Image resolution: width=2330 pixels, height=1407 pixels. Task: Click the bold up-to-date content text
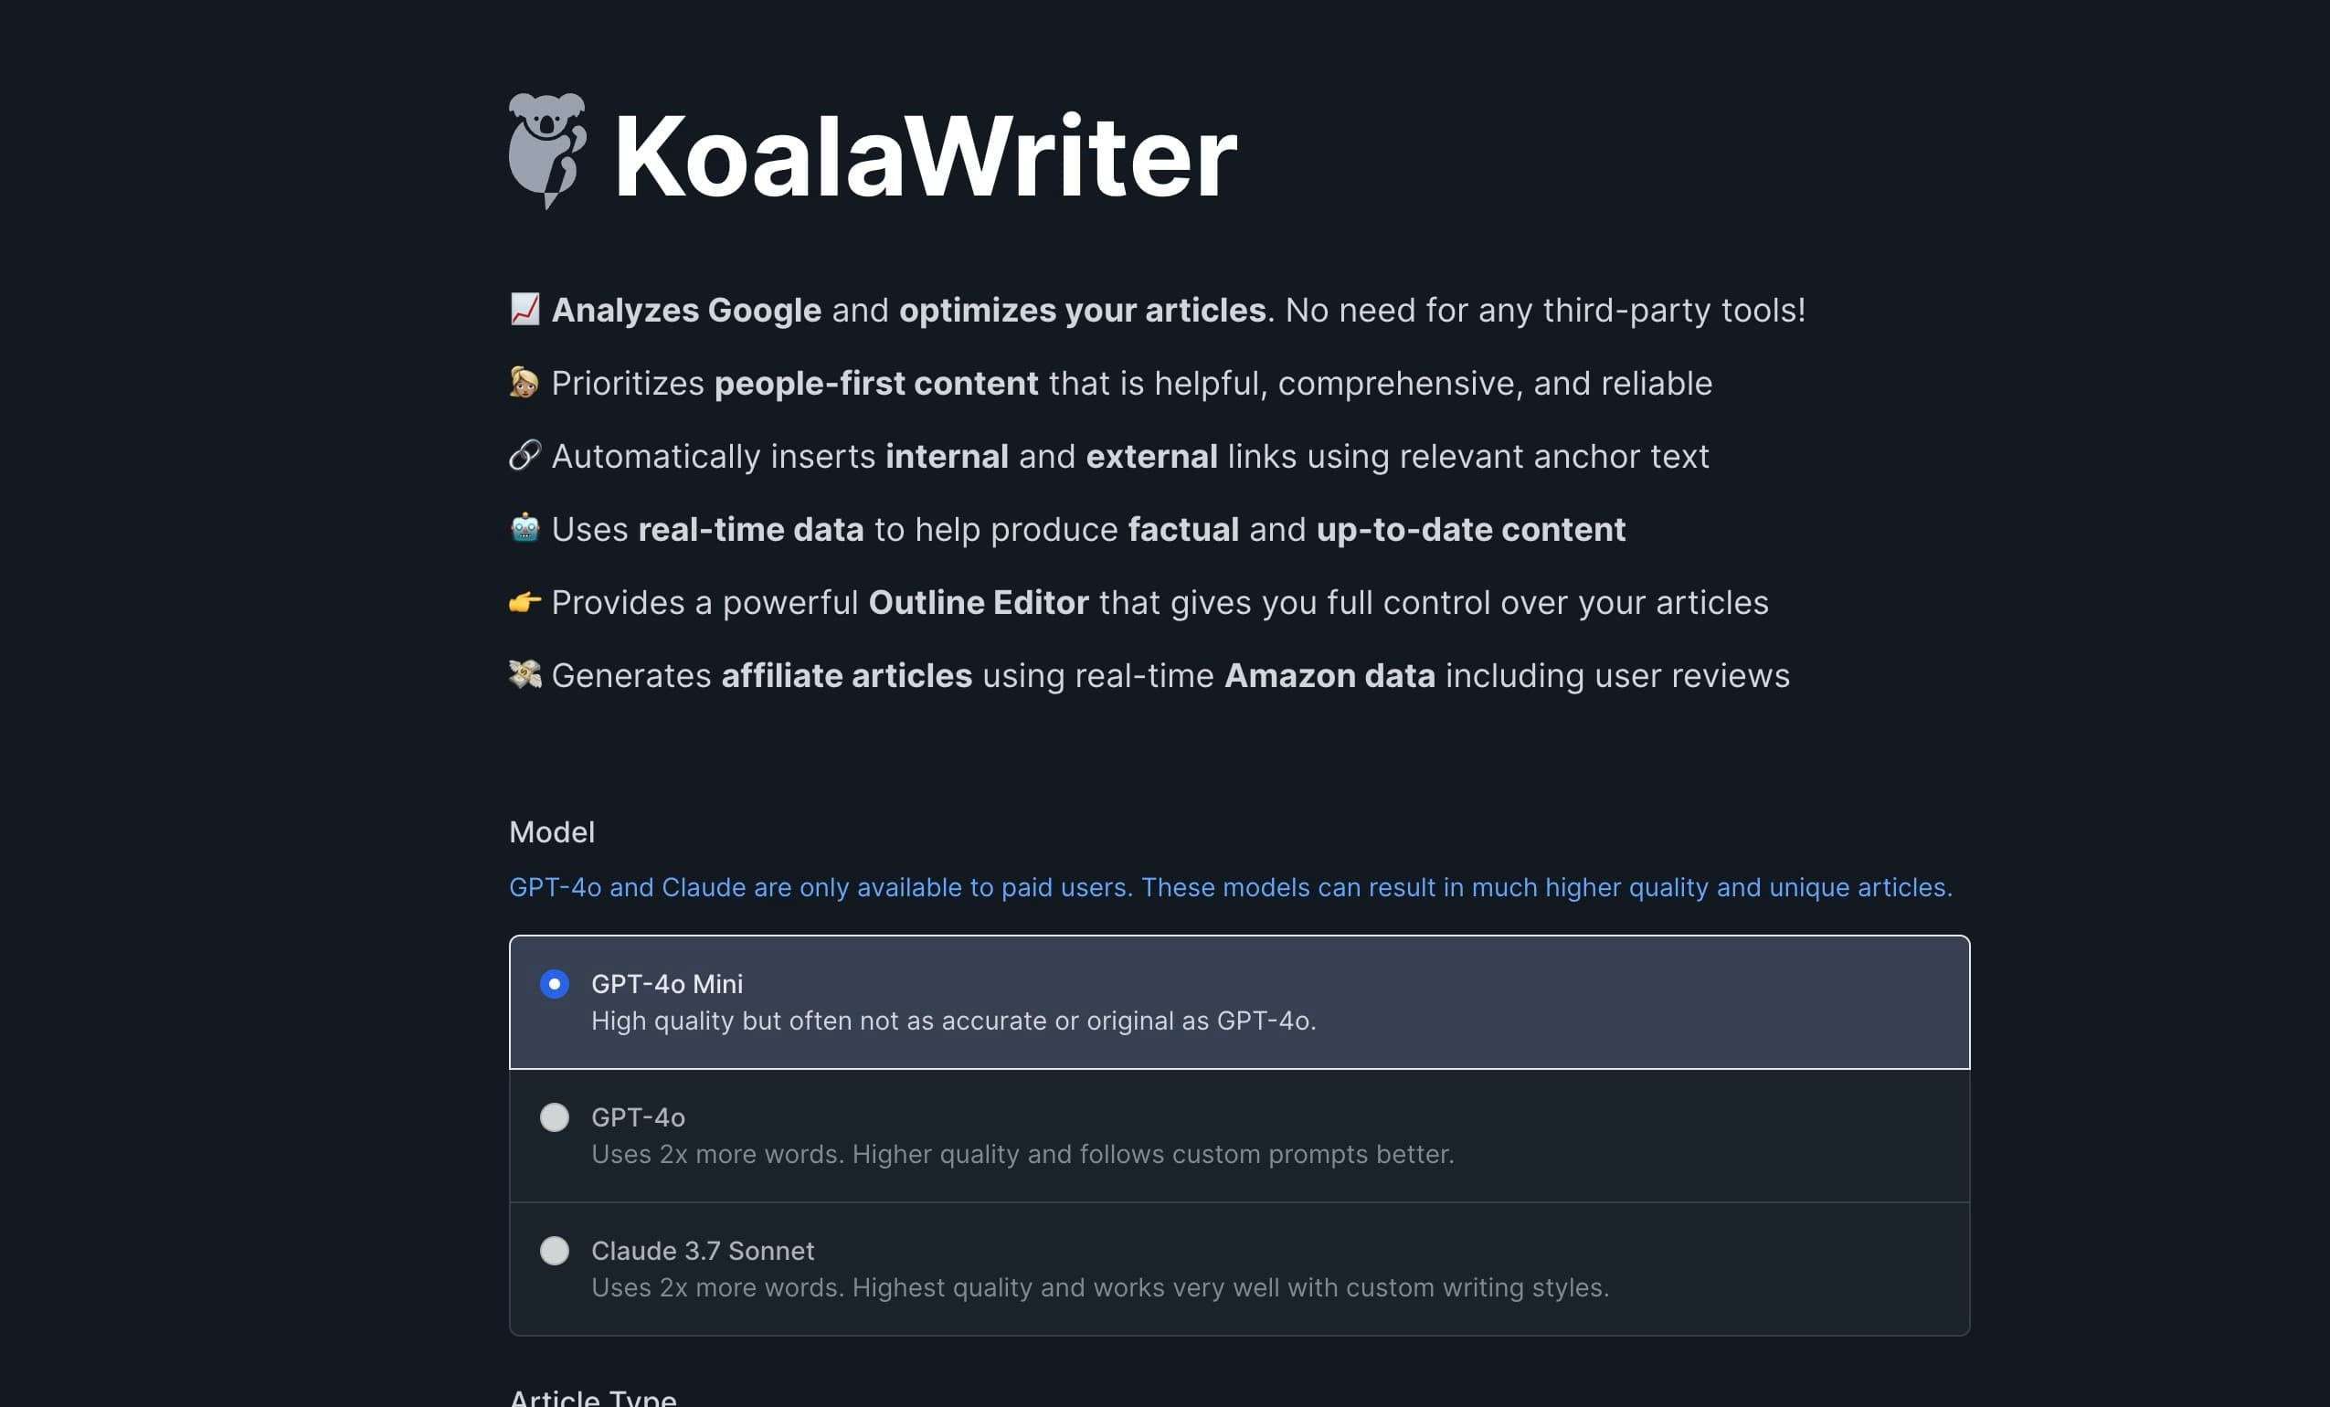coord(1470,530)
